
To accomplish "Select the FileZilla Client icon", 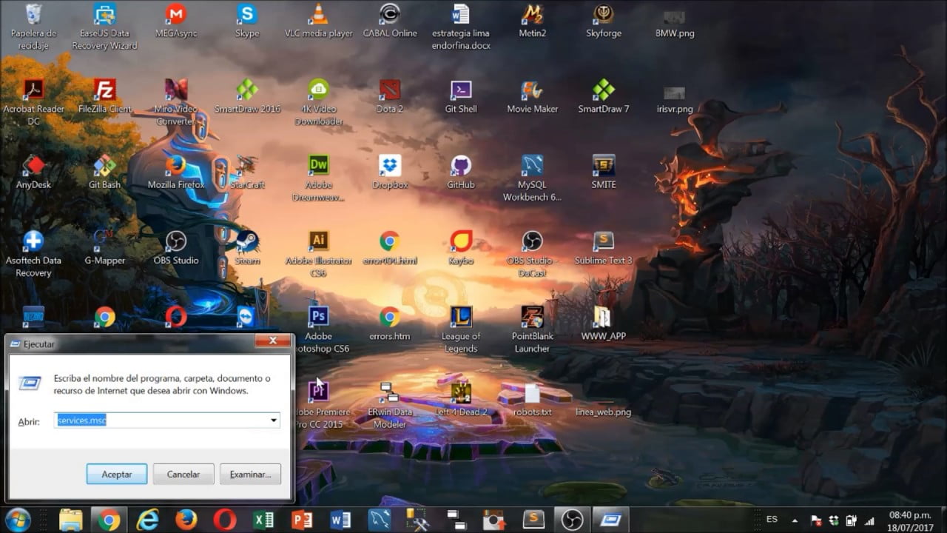I will 104,96.
